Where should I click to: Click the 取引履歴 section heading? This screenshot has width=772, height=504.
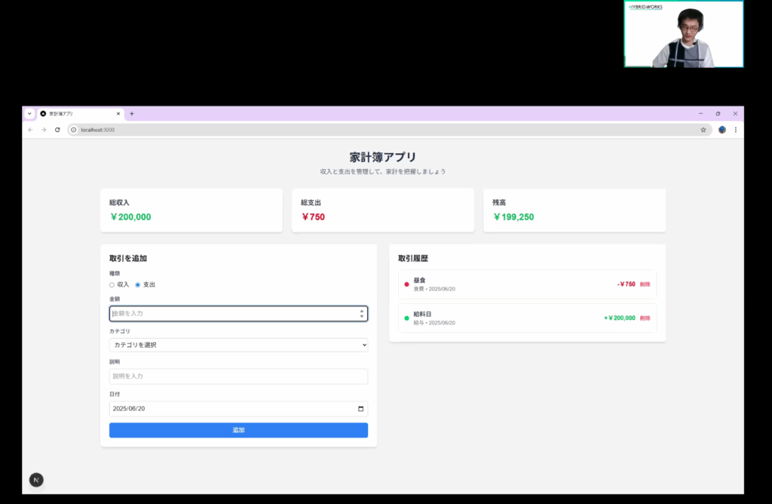[413, 258]
